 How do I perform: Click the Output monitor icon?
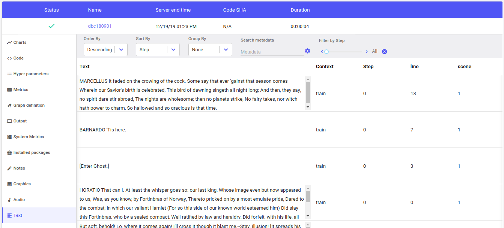click(x=9, y=121)
